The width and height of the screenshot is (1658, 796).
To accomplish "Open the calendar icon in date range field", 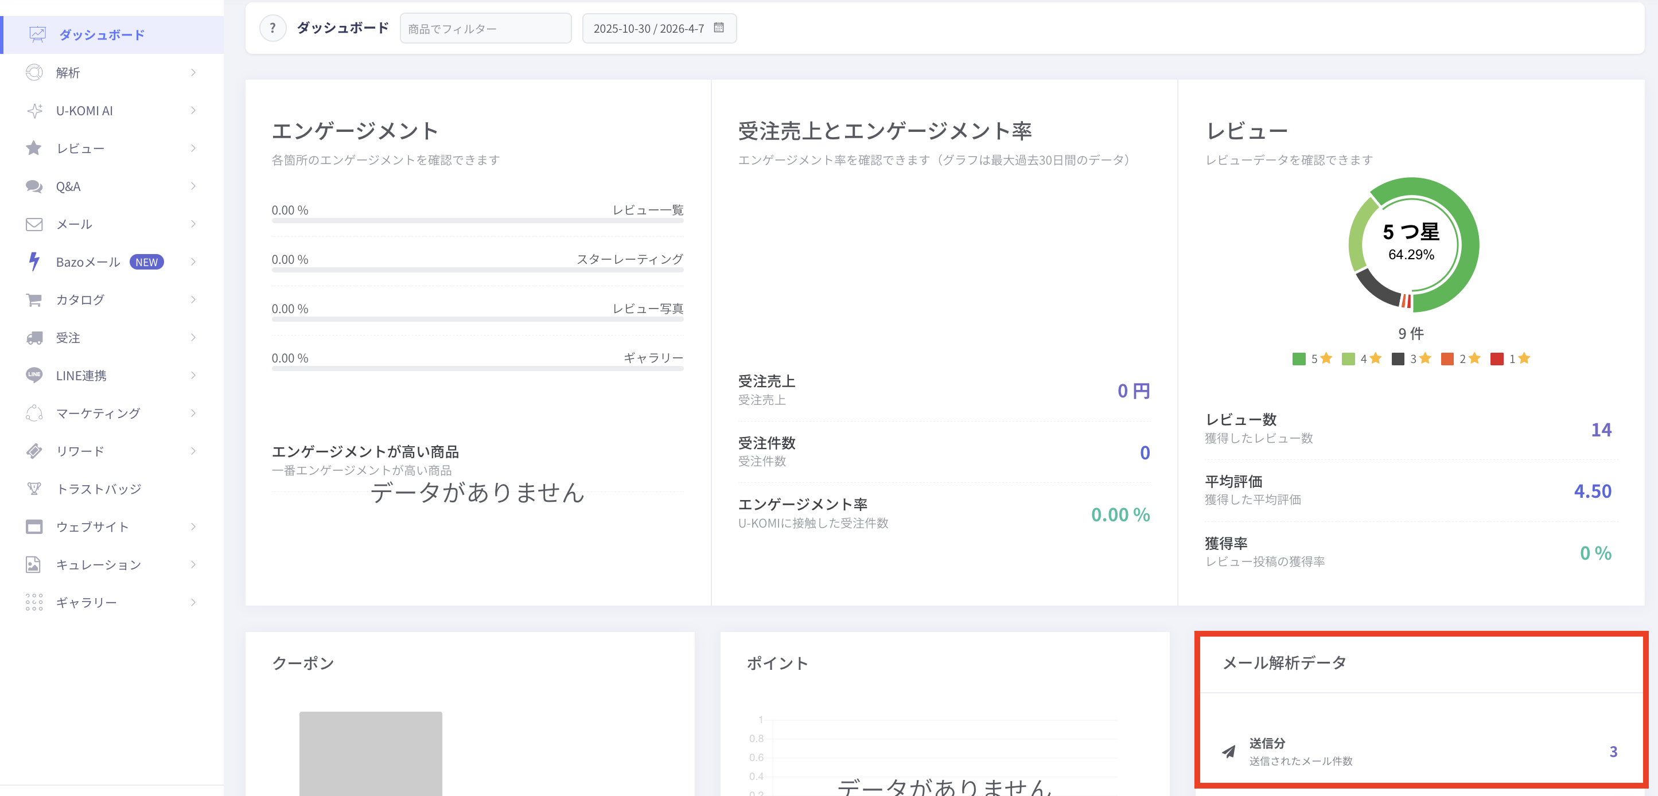I will 719,28.
